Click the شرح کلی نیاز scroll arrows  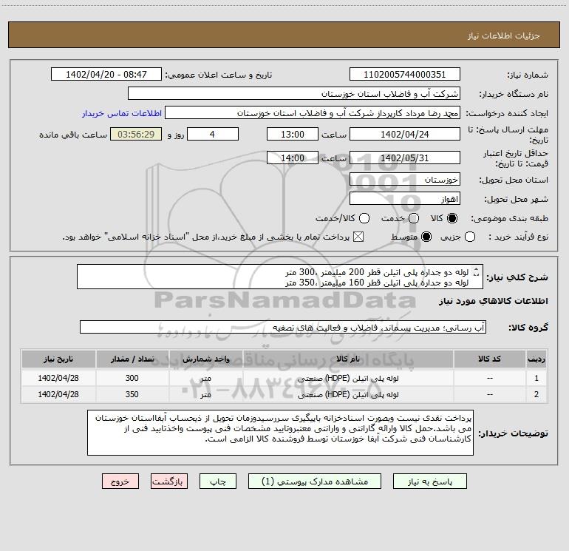(x=477, y=271)
